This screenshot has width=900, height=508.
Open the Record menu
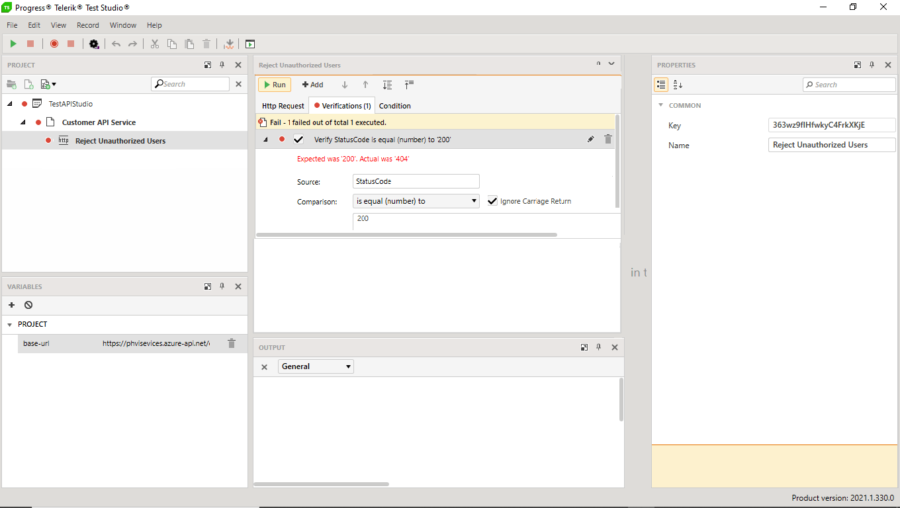pos(88,25)
